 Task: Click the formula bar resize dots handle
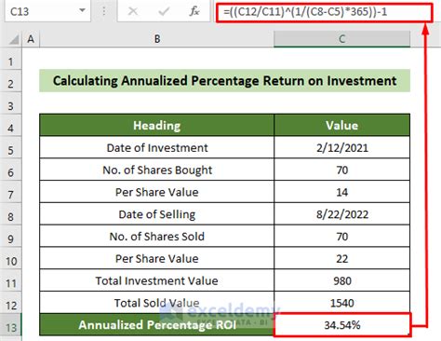tap(104, 11)
